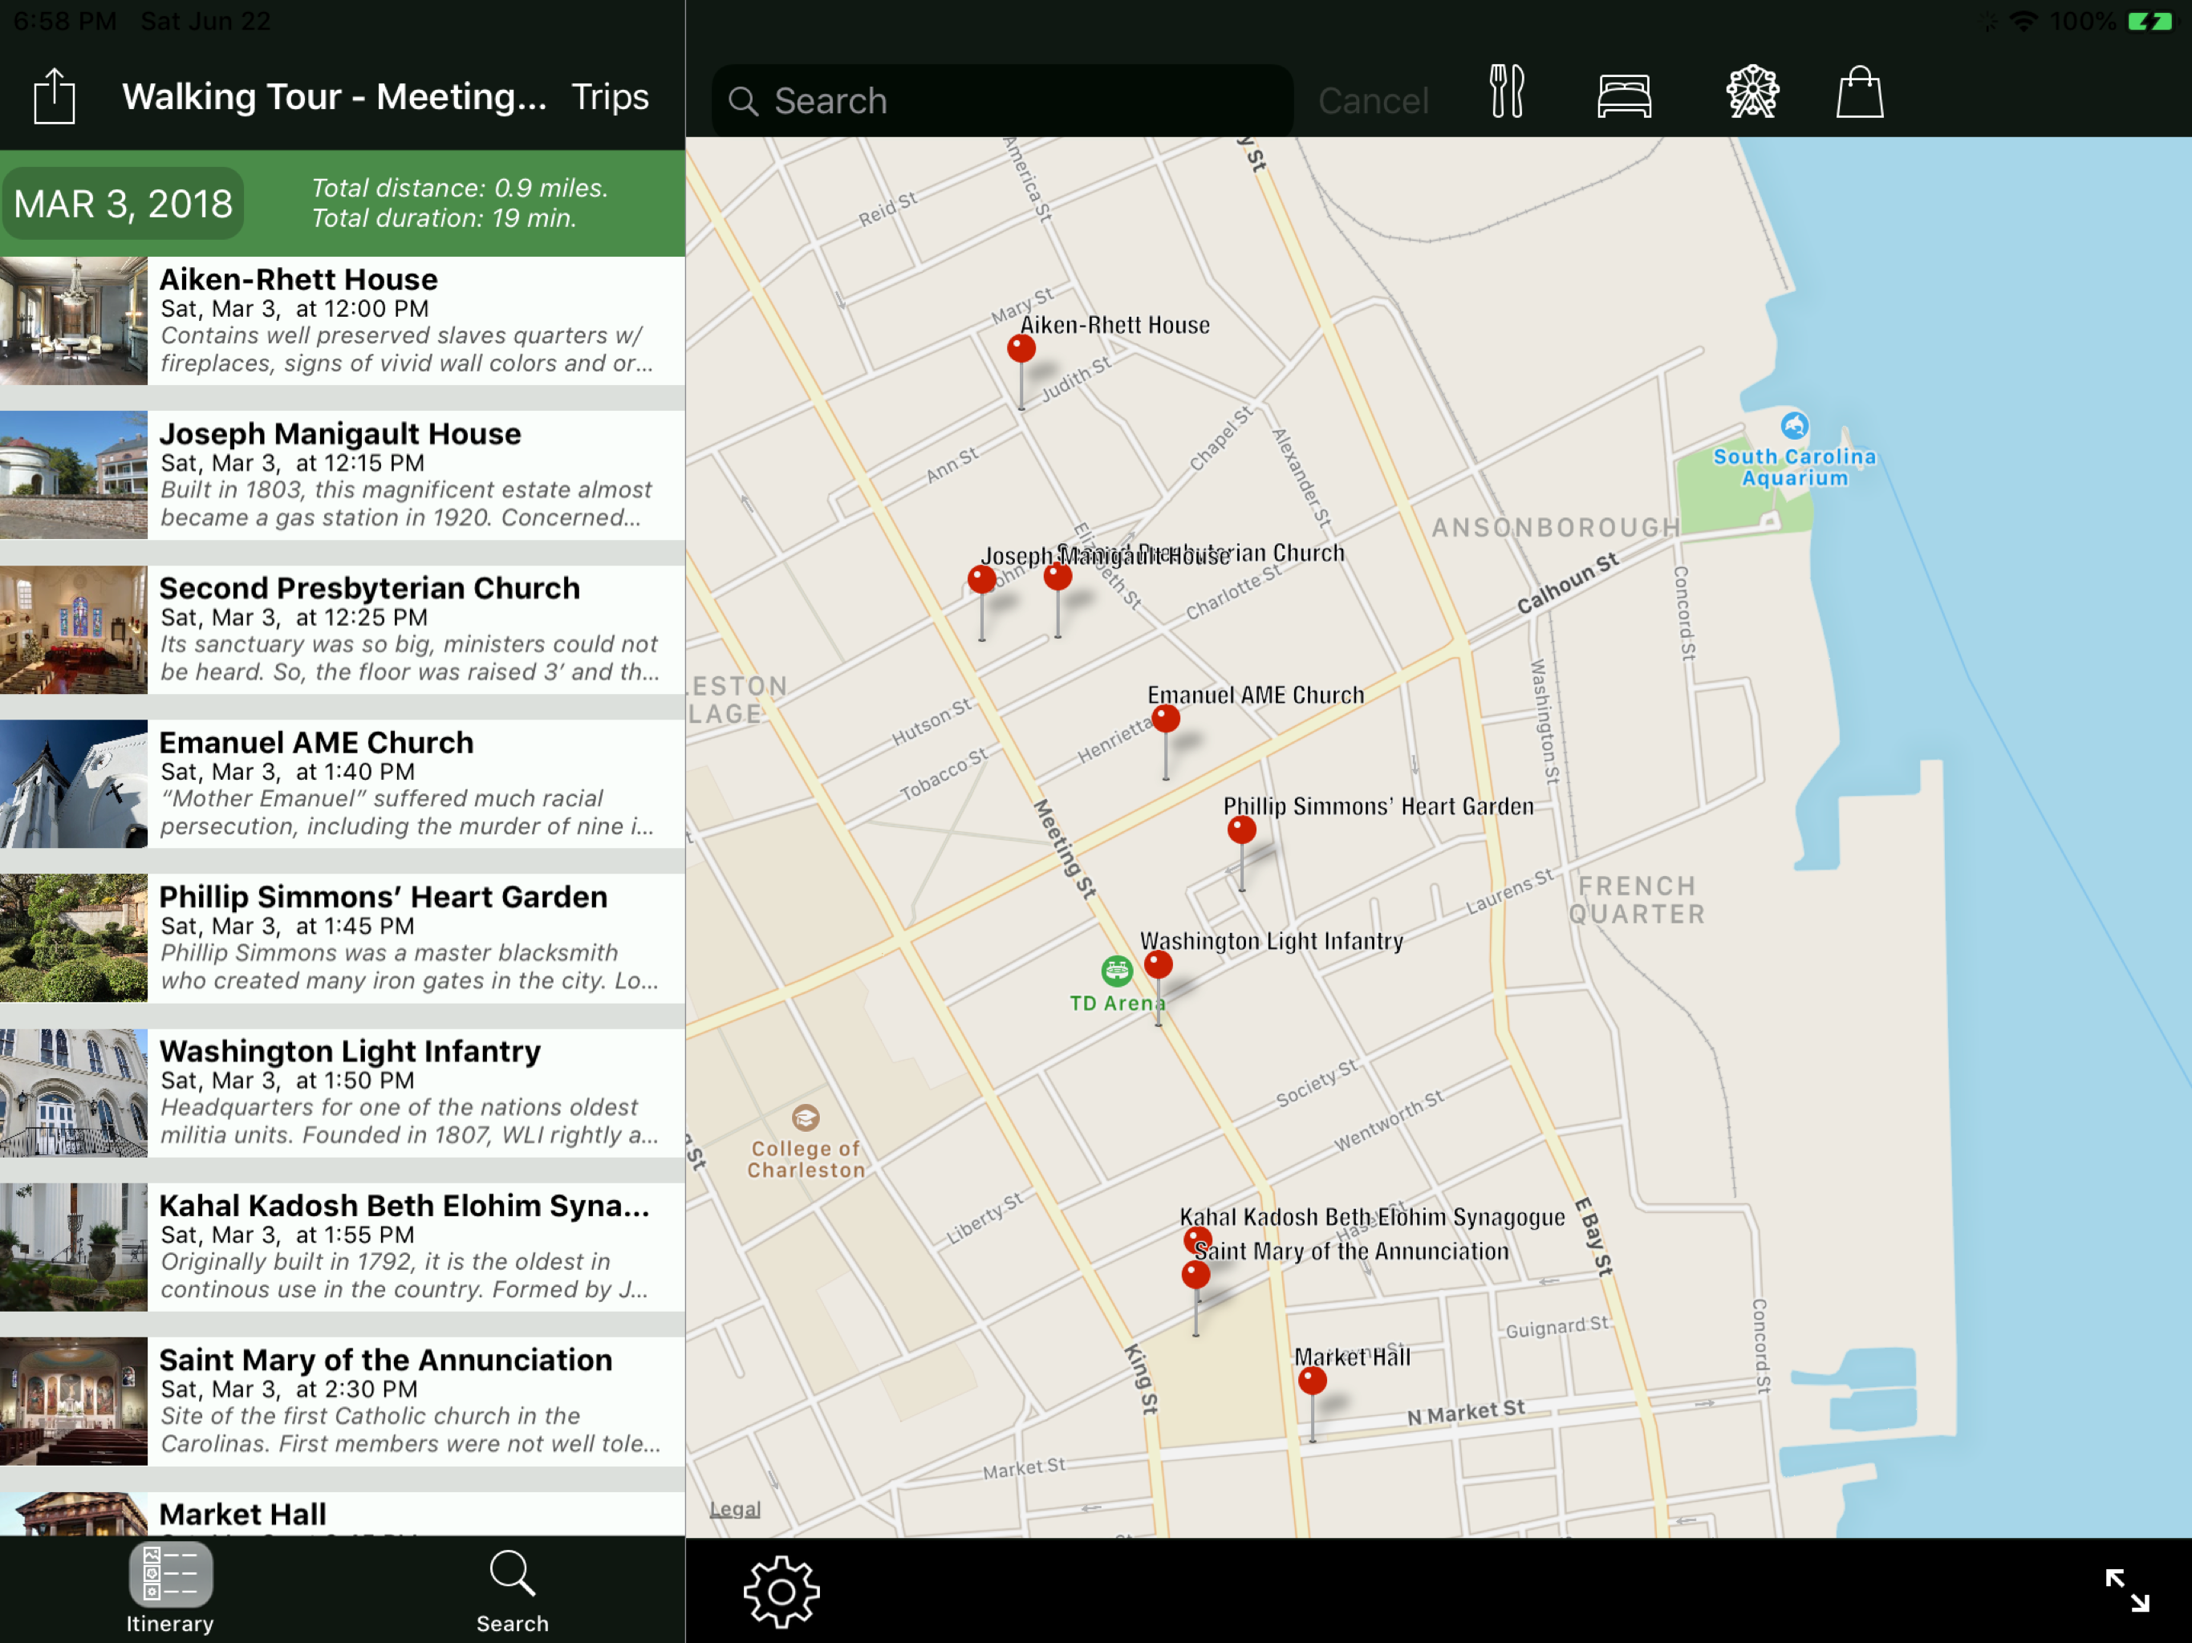Select the Washington Light Infantry map pin
This screenshot has height=1643, width=2192.
pyautogui.click(x=1159, y=964)
